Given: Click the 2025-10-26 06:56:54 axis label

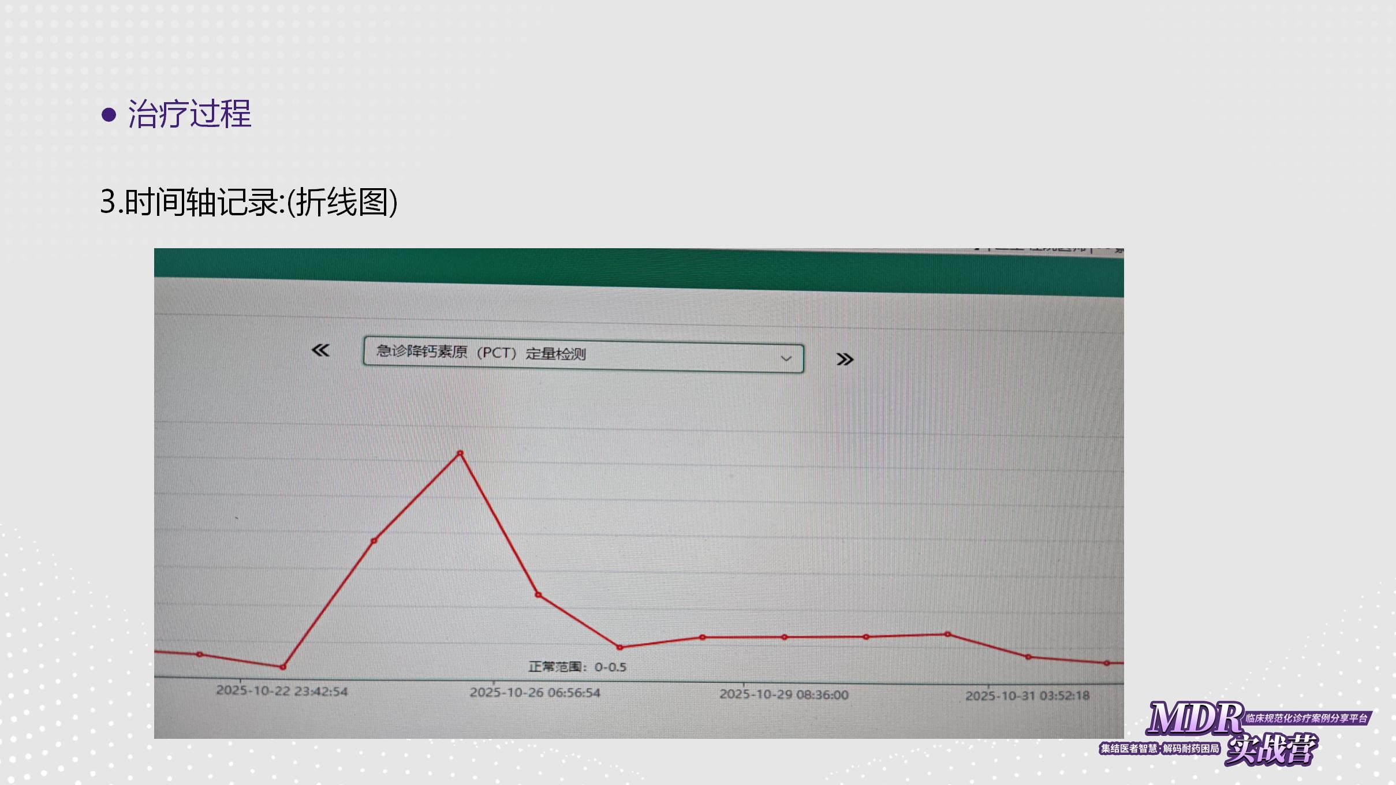Looking at the screenshot, I should pos(535,693).
